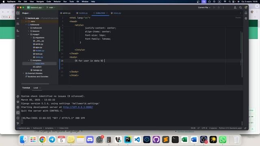
Task: Collapse the myapp1 folder
Action: [29, 34]
